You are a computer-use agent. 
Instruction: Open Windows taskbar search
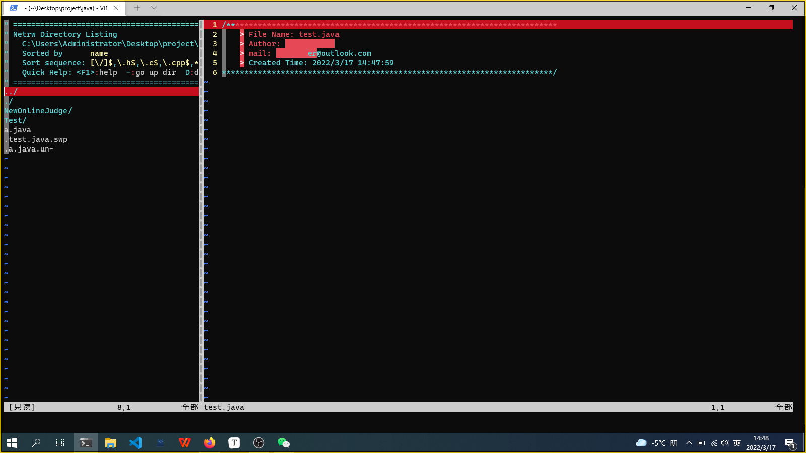36,443
